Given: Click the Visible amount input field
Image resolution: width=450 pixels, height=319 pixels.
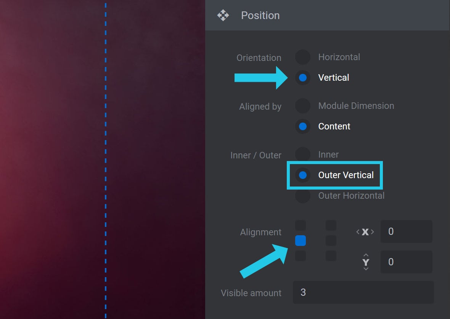Looking at the screenshot, I should [x=363, y=292].
